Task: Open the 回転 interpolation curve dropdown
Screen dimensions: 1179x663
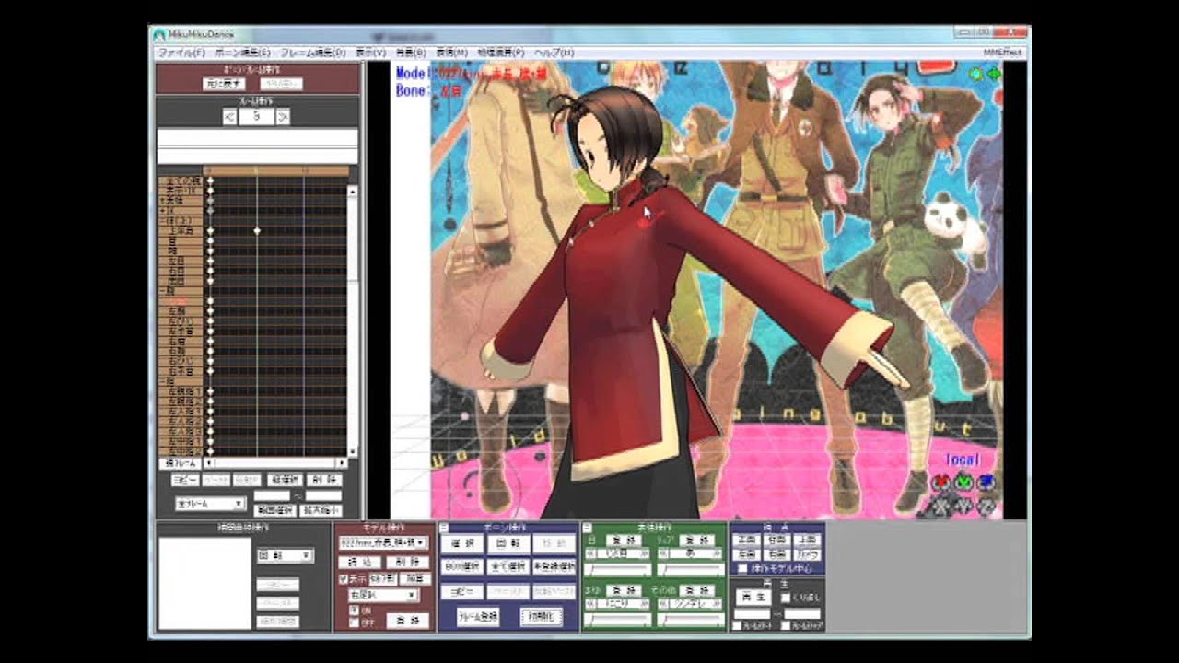Action: pyautogui.click(x=286, y=555)
